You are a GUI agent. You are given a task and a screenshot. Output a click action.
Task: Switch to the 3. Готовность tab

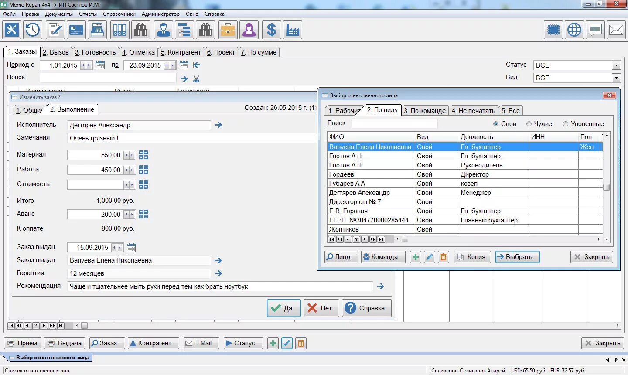(x=95, y=52)
